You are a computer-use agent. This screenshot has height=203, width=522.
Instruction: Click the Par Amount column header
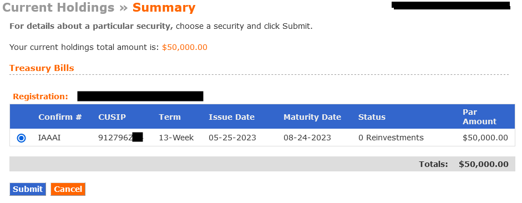(x=479, y=117)
